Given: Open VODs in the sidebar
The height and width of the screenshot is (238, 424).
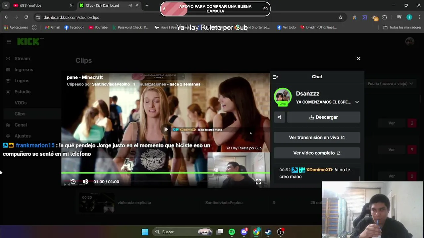Looking at the screenshot, I should point(21,103).
